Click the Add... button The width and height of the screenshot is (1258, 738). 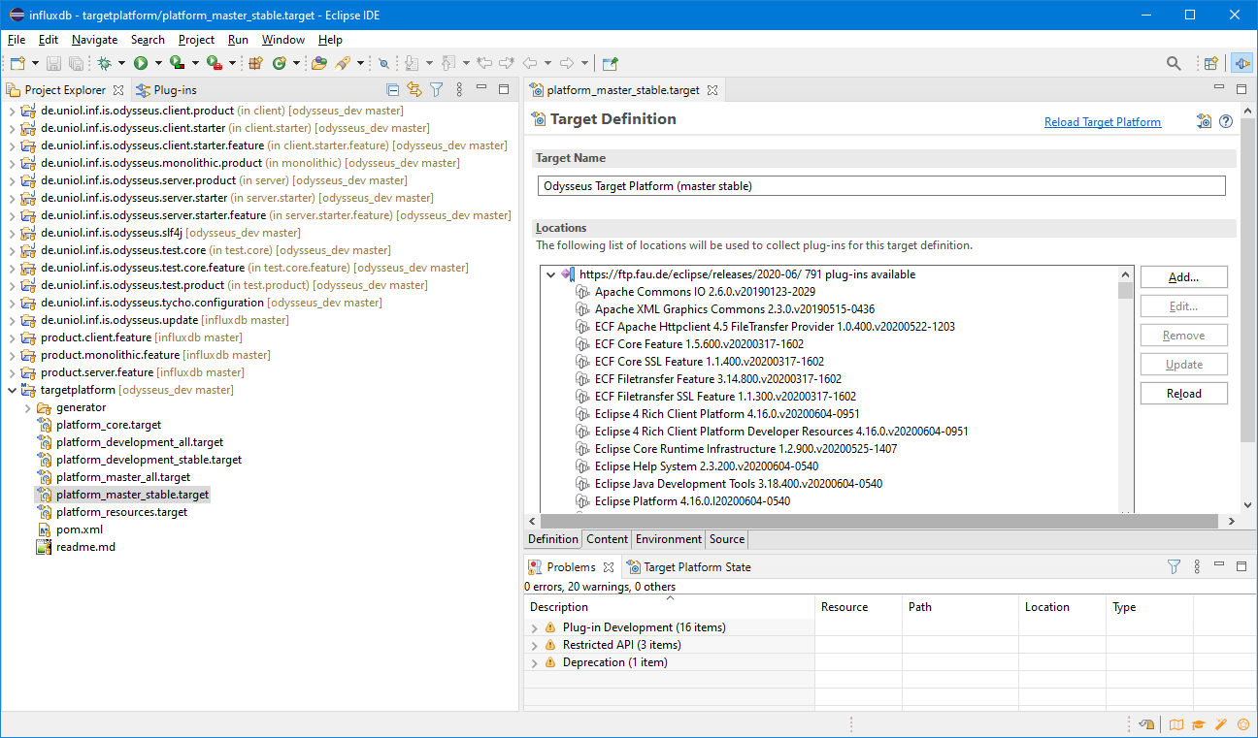1183,277
